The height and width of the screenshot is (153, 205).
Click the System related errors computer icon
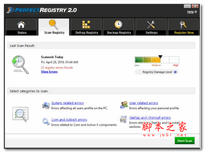(46, 106)
